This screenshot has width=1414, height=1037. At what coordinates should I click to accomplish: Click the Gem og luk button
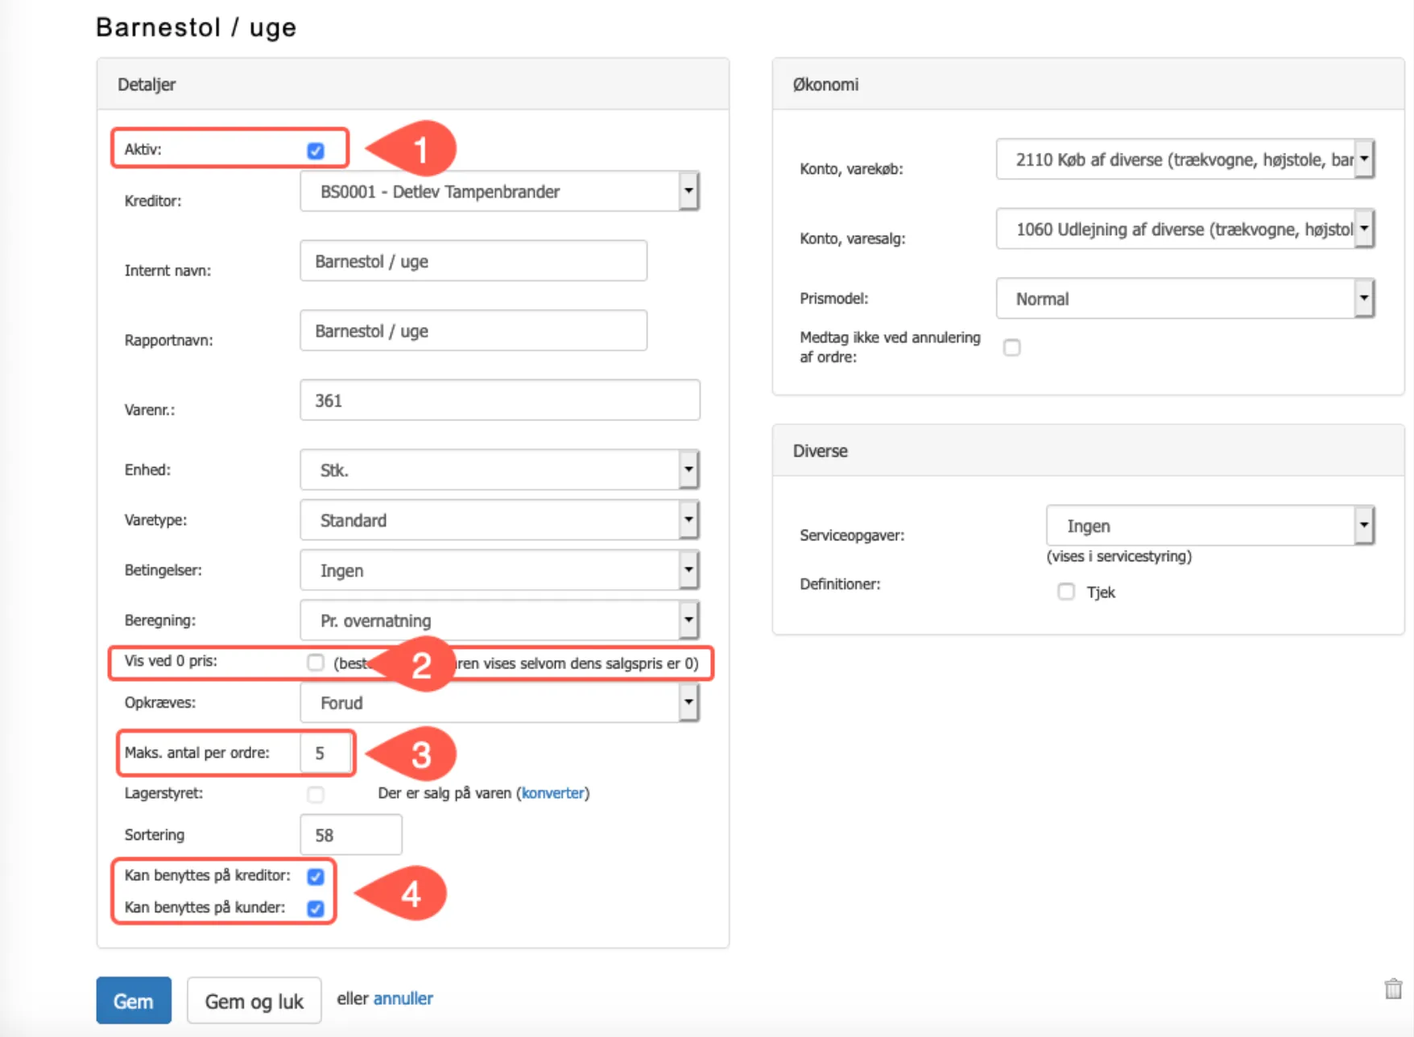coord(254,1001)
